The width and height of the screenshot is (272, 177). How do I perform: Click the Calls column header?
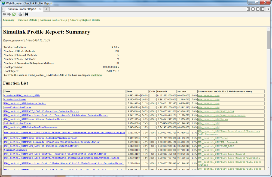point(152,91)
